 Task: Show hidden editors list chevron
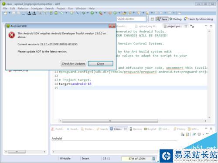(192, 27)
